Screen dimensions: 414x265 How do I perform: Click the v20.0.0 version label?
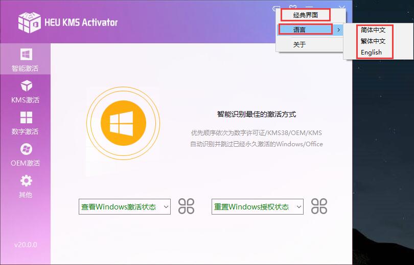click(x=26, y=245)
